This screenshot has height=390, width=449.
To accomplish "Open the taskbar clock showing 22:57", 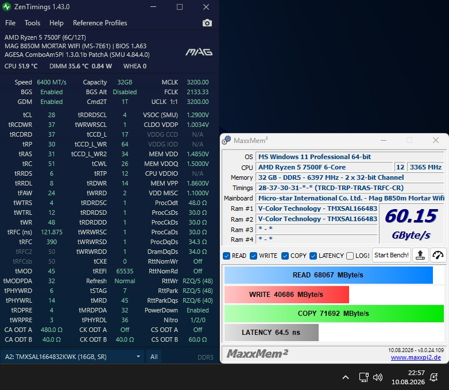I will (x=408, y=377).
